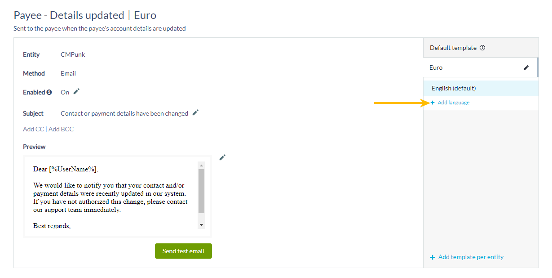Screen dimensions: 552x278
Task: Click the preview scrollbar down arrow
Action: (201, 225)
